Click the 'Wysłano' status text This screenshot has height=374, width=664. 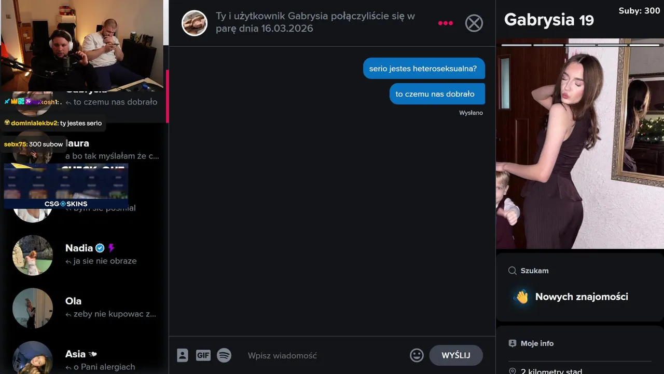(x=471, y=113)
